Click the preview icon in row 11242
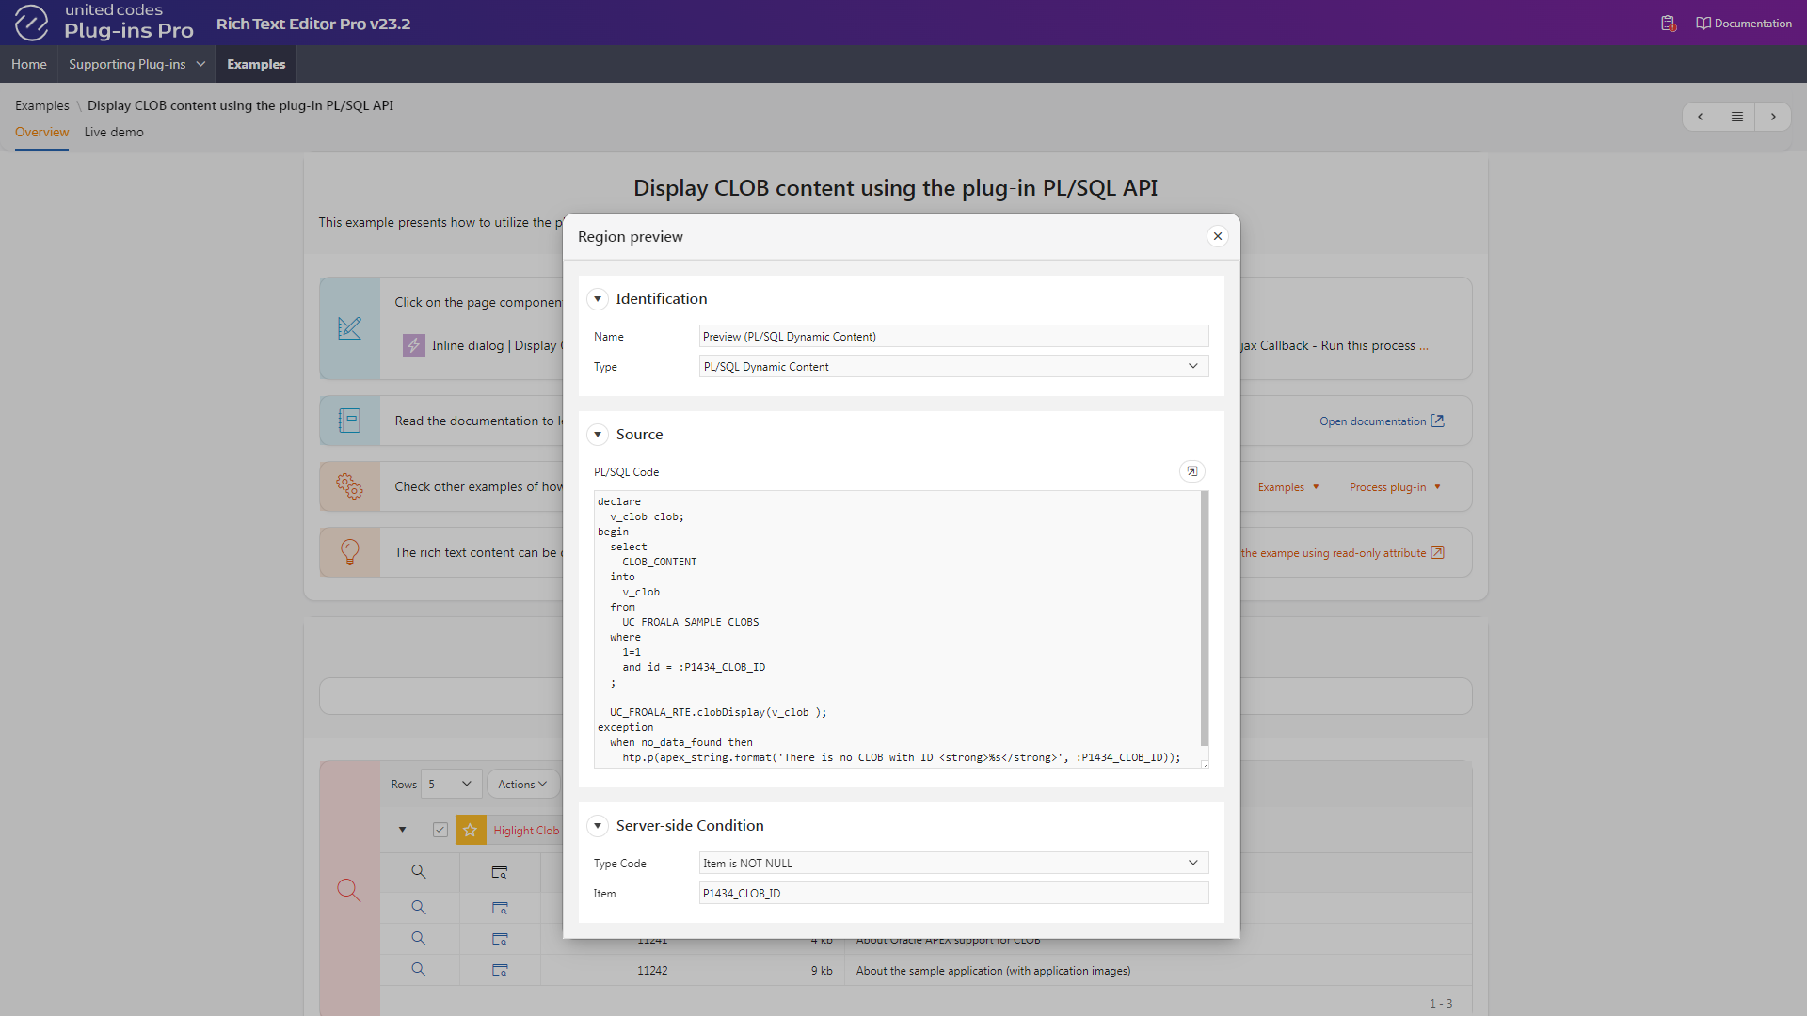 click(x=500, y=970)
